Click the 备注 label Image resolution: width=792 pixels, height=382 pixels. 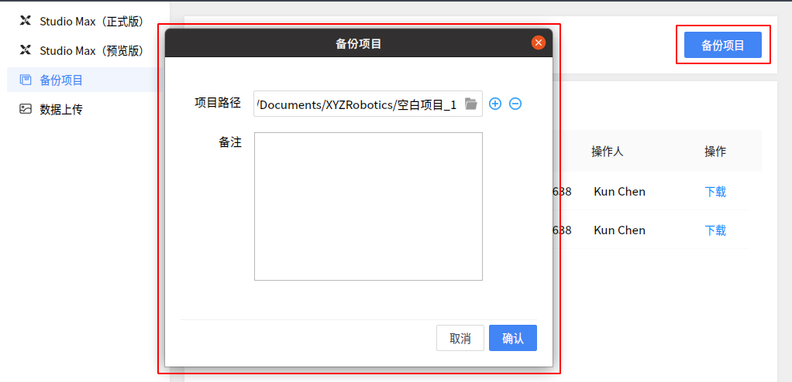point(230,142)
